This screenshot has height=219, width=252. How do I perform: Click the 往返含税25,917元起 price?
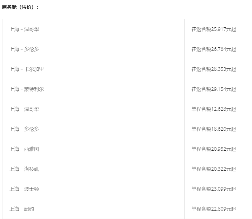214,29
